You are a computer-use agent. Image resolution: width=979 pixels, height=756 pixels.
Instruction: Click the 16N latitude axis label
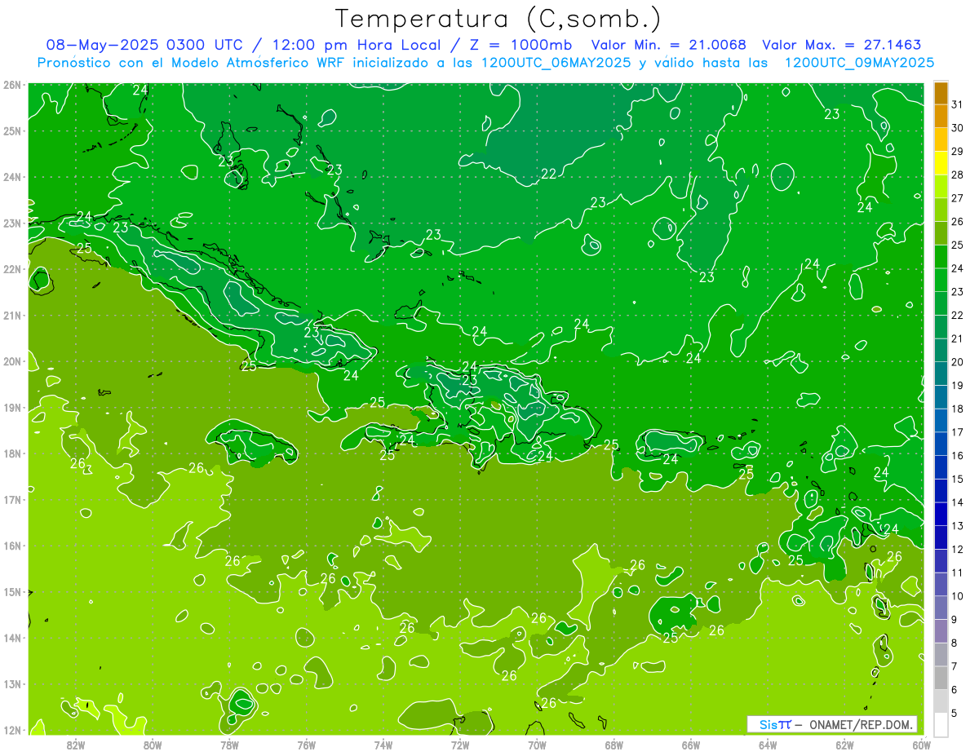coord(12,546)
